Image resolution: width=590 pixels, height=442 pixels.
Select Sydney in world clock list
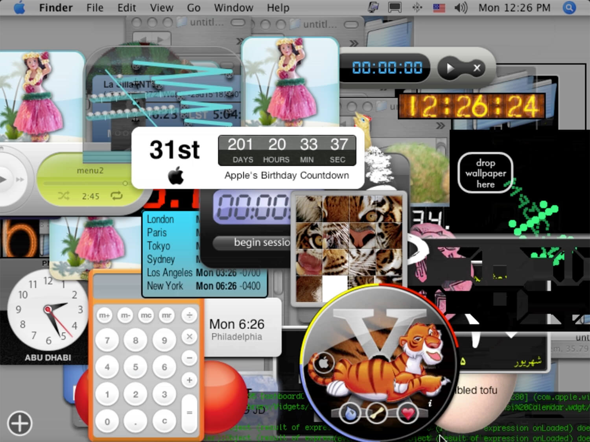coord(161,260)
